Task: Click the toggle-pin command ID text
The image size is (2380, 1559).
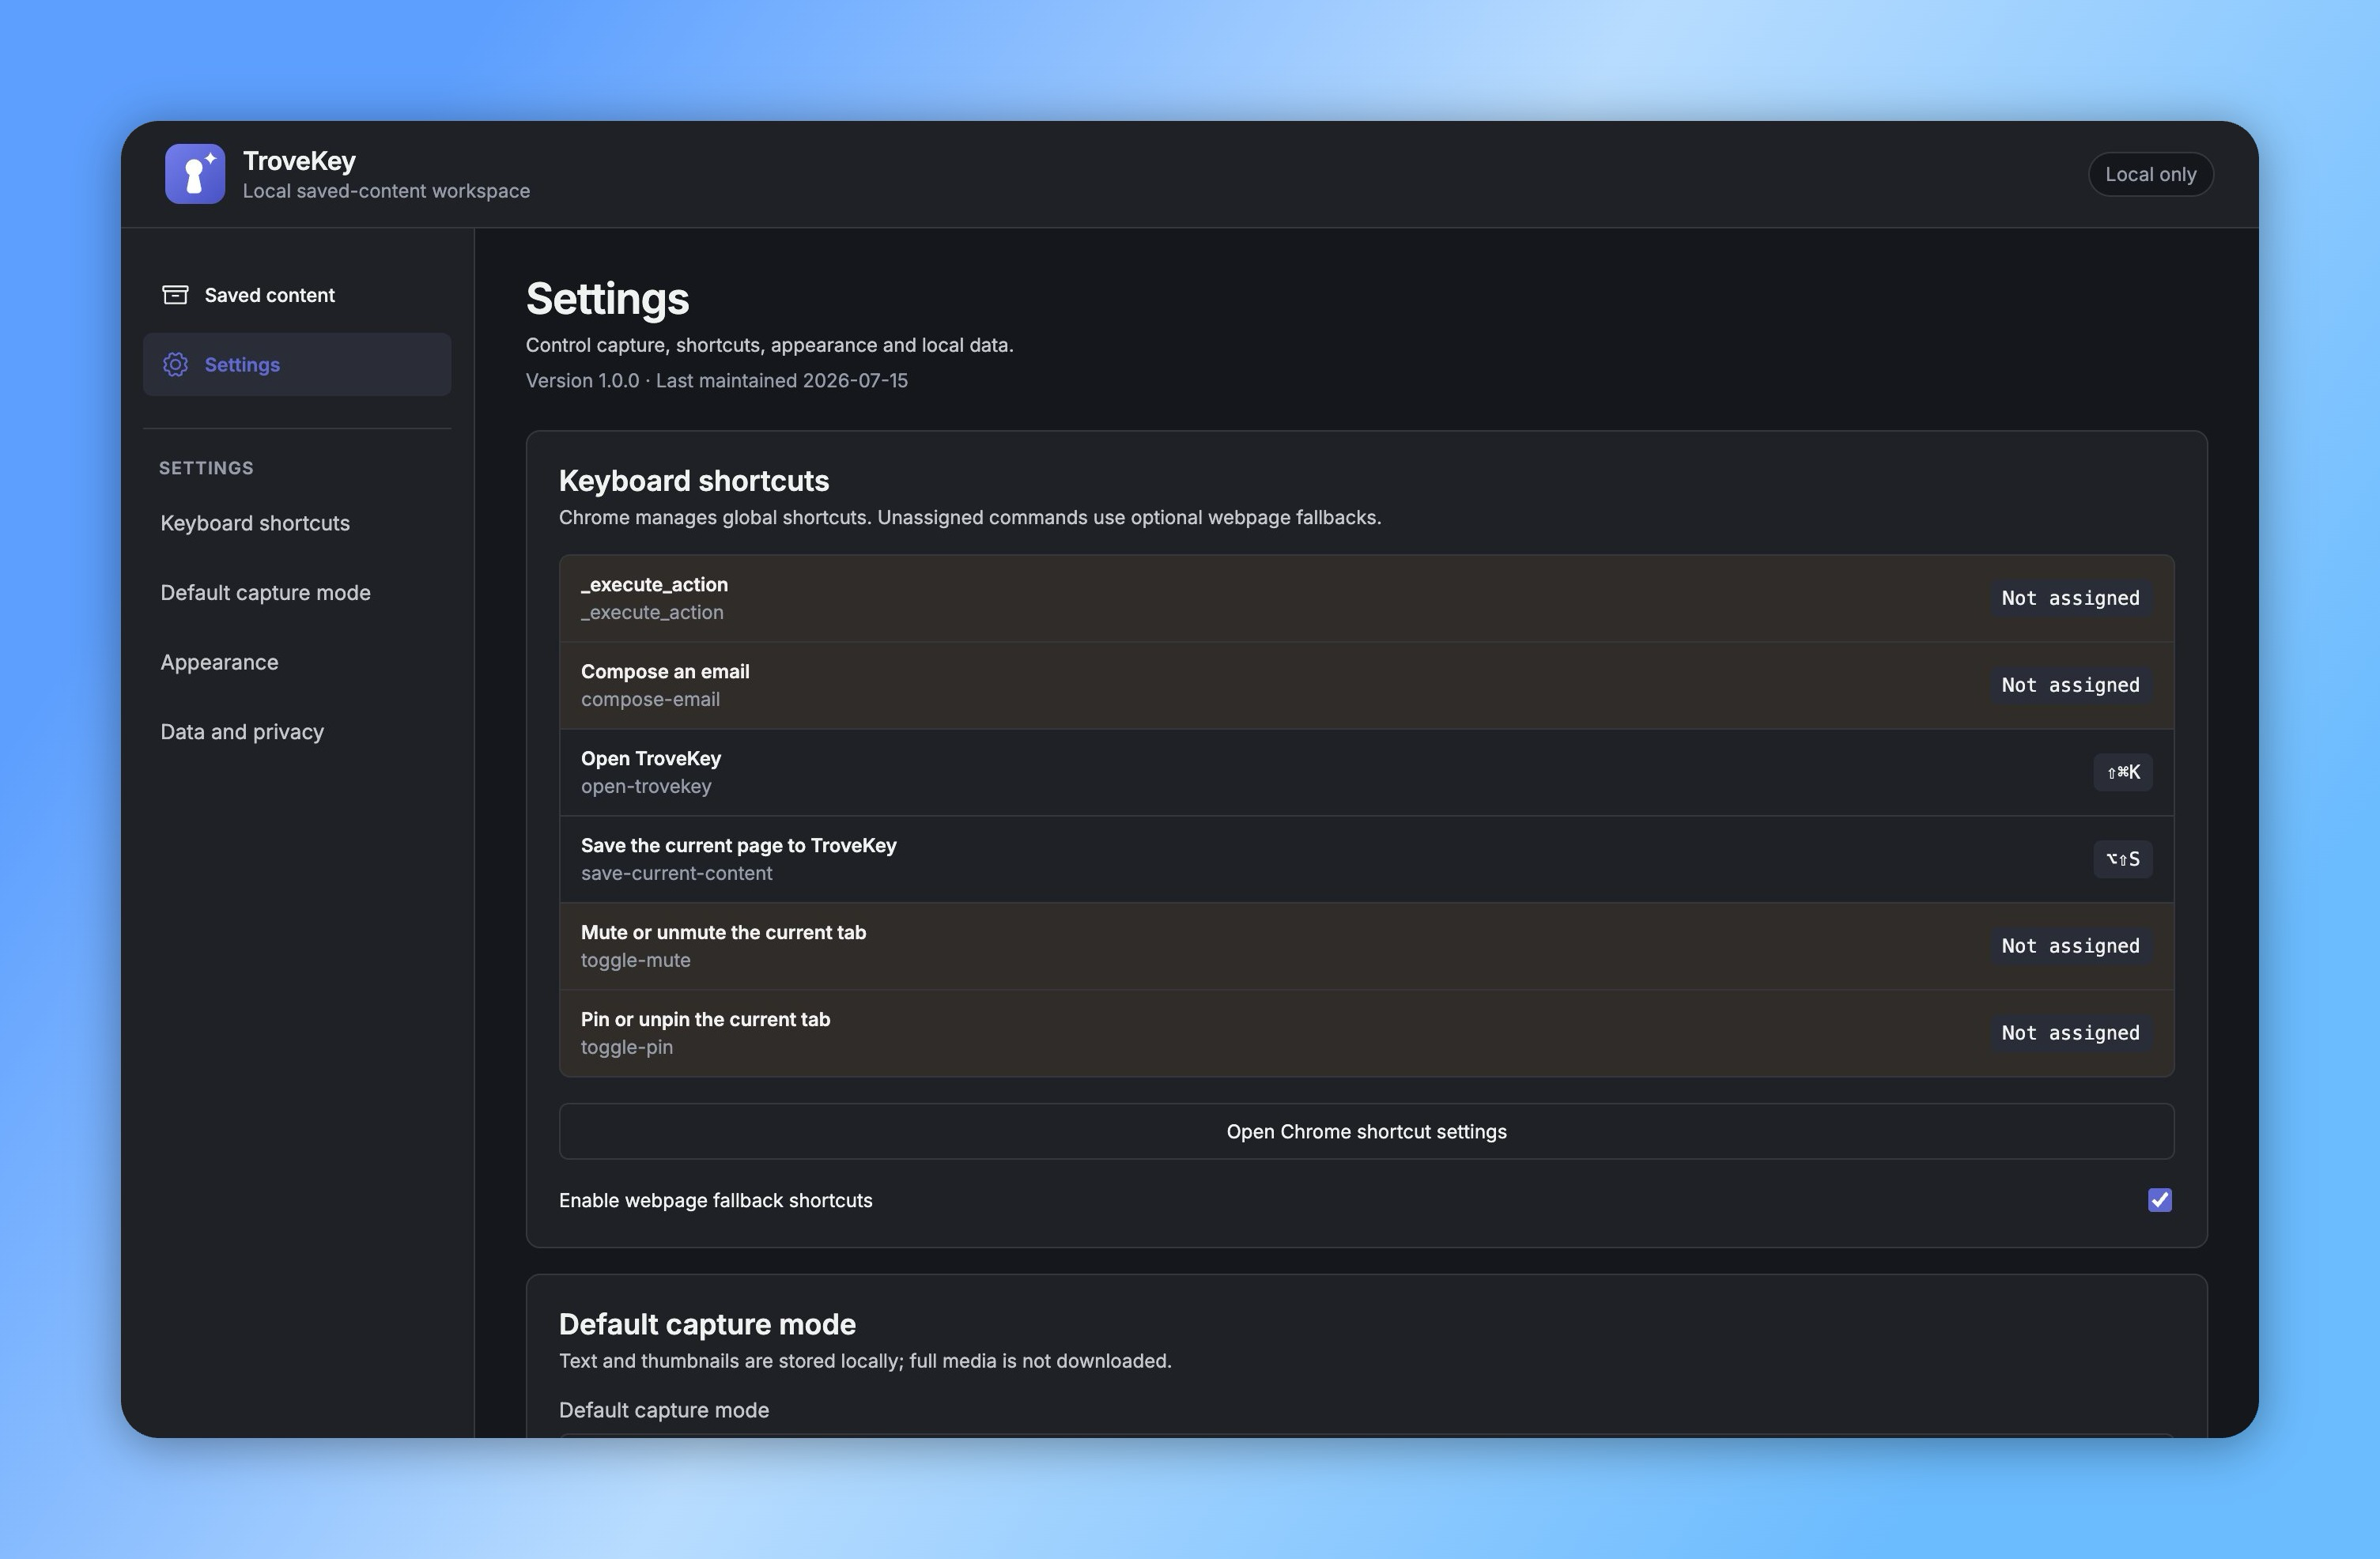Action: click(x=626, y=1048)
